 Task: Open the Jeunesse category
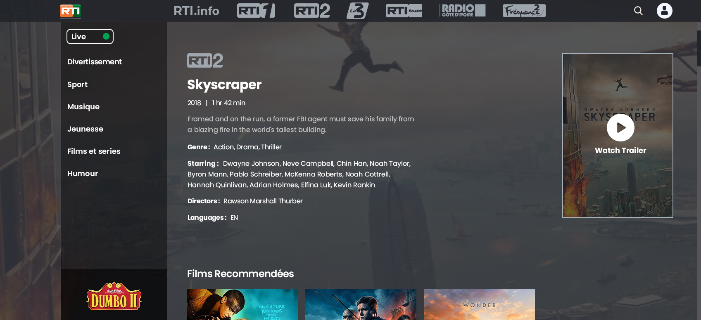click(85, 129)
